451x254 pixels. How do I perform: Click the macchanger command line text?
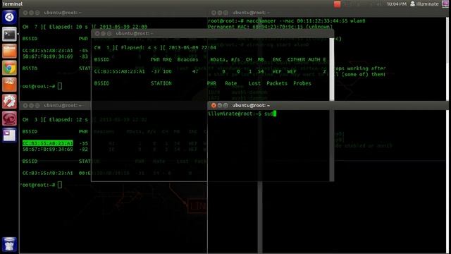tap(287, 20)
